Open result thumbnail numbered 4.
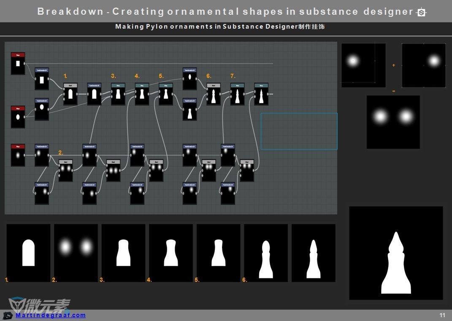 point(171,253)
